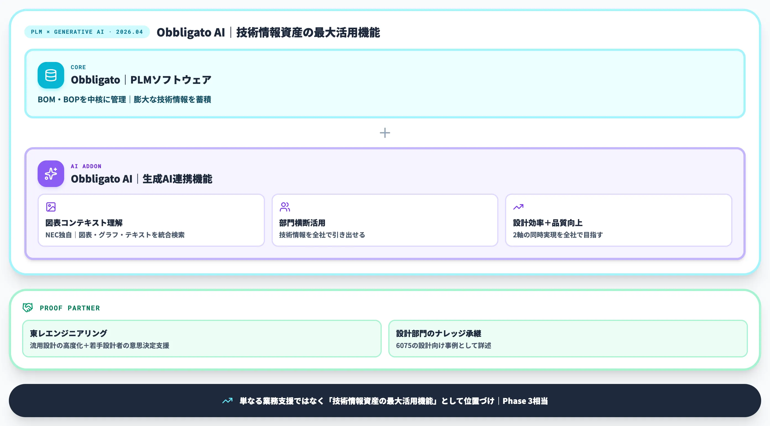
Task: Click the text 技術情報を全社で引き出せる
Action: 322,235
